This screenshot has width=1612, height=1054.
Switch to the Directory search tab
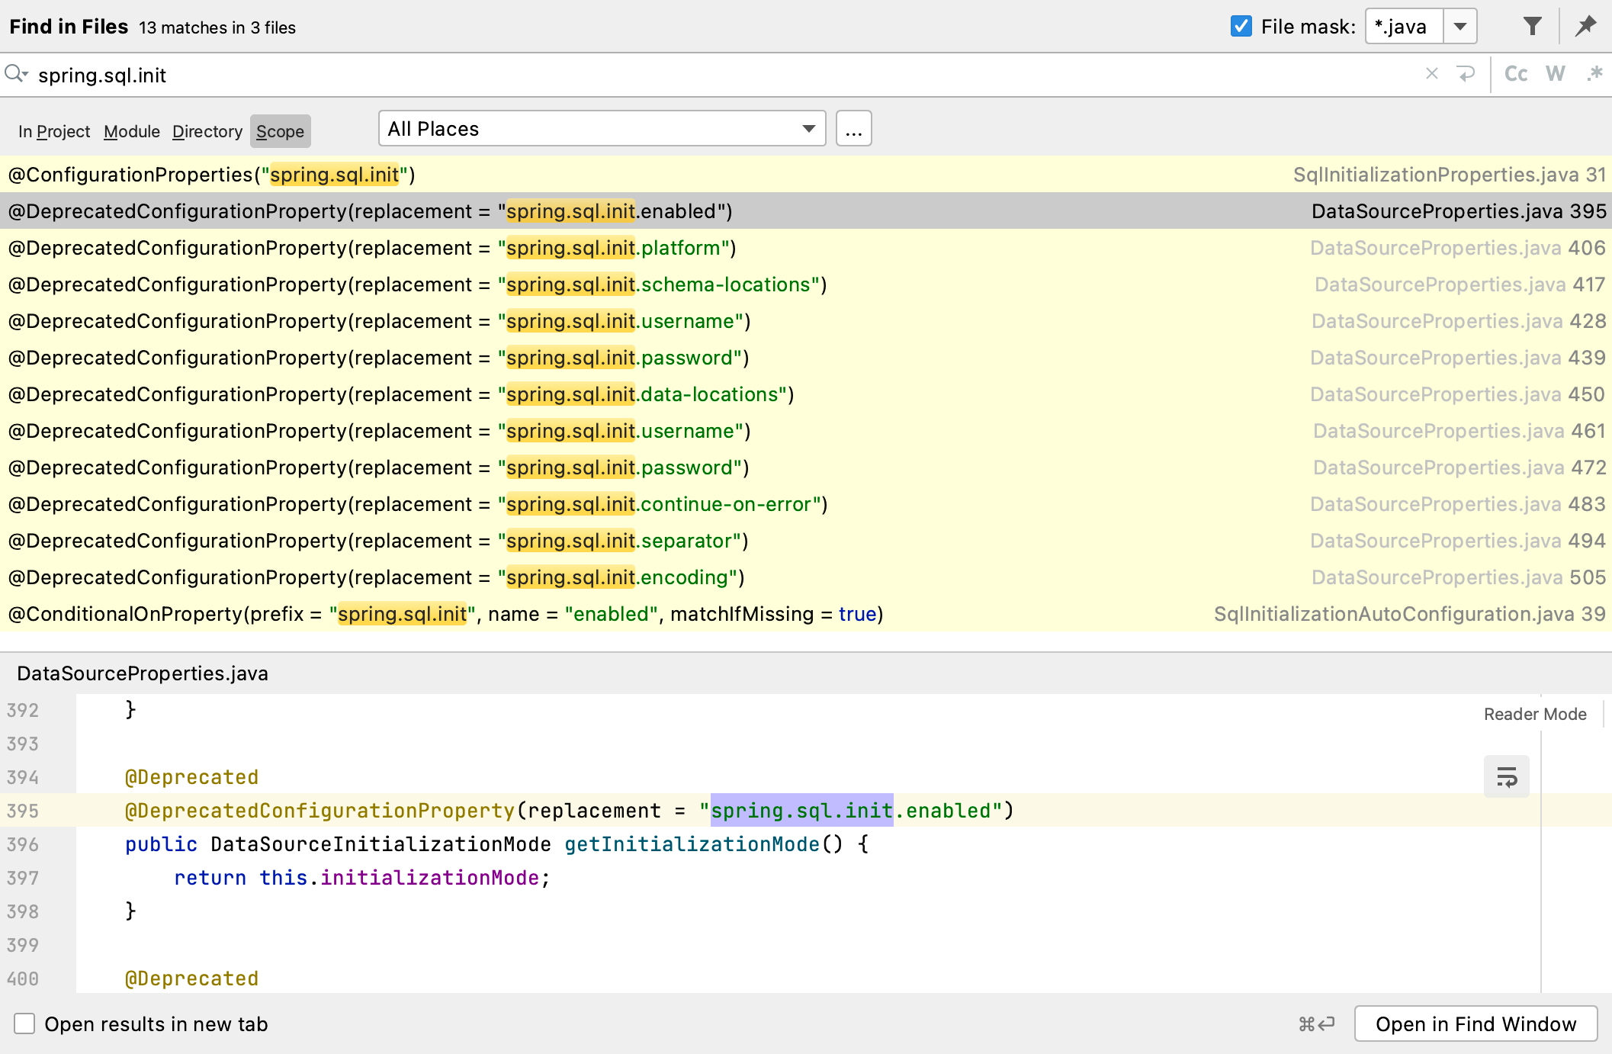pos(207,130)
